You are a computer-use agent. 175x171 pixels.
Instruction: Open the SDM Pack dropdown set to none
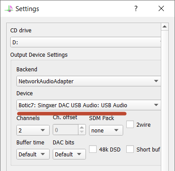106,130
